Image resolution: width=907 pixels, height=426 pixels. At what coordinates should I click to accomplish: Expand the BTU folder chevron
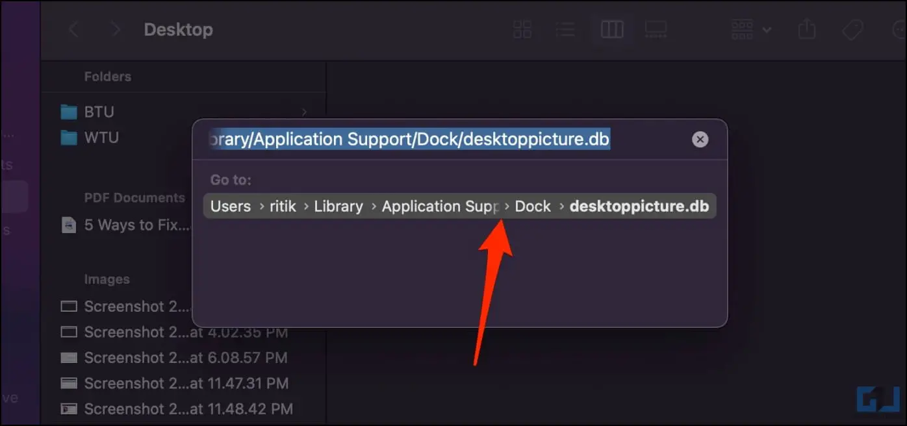point(304,112)
